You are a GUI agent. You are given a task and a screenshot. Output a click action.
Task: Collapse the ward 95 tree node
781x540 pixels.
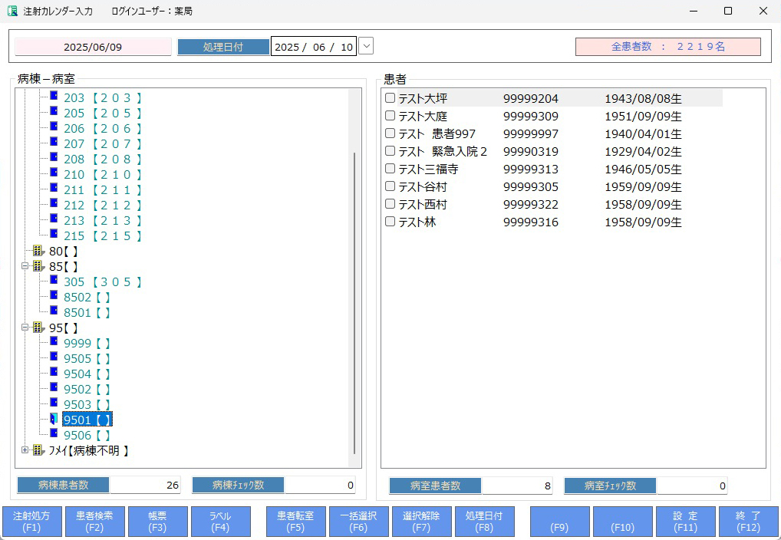point(25,328)
